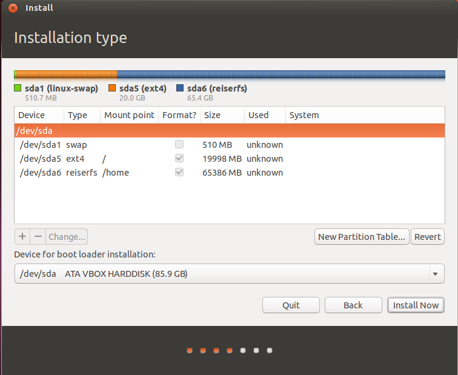Toggle format checkbox for /dev/sda5
The width and height of the screenshot is (458, 375).
pos(179,158)
